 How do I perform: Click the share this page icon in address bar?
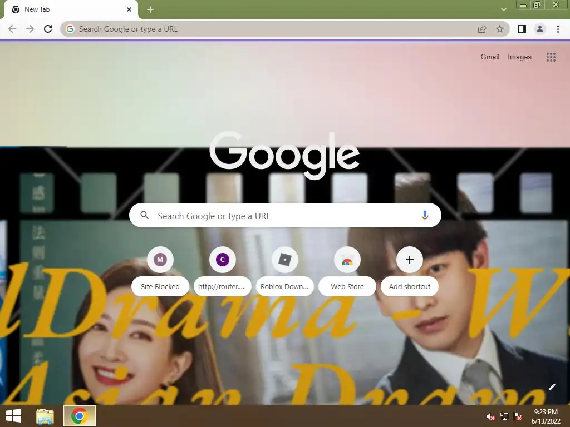pos(482,29)
